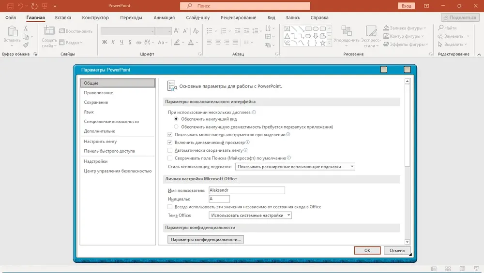Toggle Underline (Ч) formatting
The height and width of the screenshot is (273, 484).
121,42
